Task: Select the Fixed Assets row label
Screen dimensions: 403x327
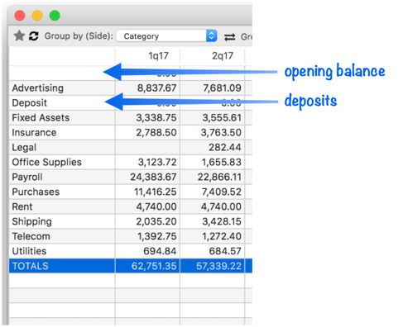Action: click(41, 118)
